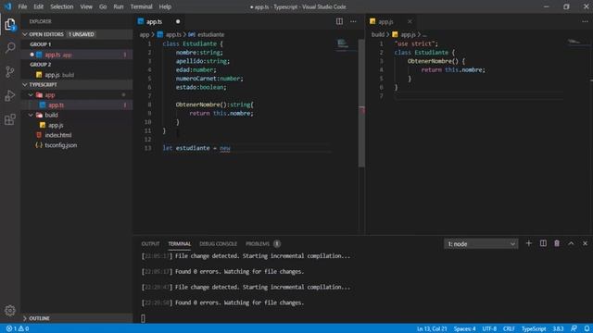Split the app.ts editor to the right
This screenshot has height=333, width=593.
pos(339,21)
